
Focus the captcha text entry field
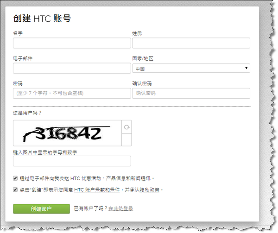pyautogui.click(x=72, y=161)
